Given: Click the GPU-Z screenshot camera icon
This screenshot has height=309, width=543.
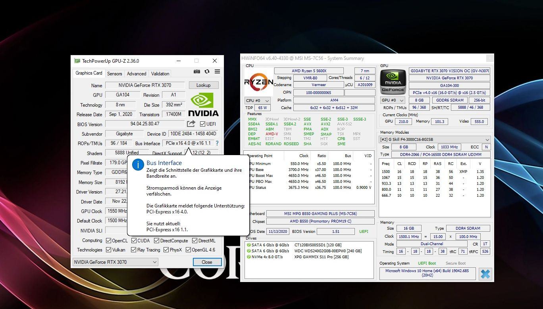Looking at the screenshot, I should 197,71.
